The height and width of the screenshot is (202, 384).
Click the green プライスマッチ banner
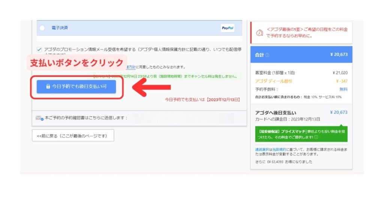(301, 134)
